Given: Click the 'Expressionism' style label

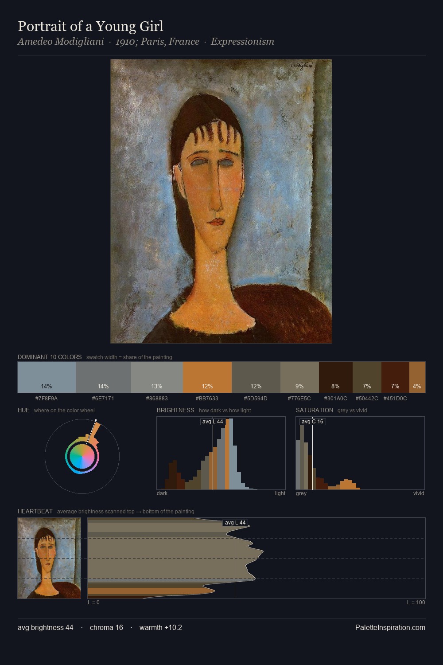Looking at the screenshot, I should click(242, 42).
